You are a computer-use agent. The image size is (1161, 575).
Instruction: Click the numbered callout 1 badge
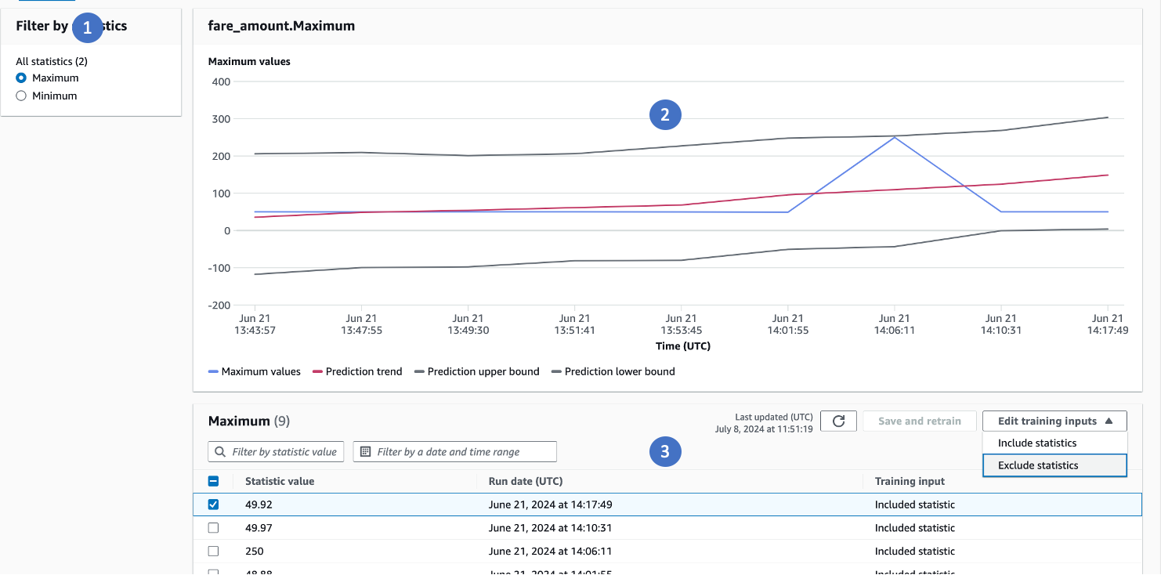[x=87, y=27]
